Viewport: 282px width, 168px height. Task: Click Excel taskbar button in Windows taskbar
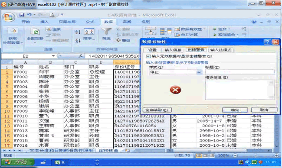(60, 162)
